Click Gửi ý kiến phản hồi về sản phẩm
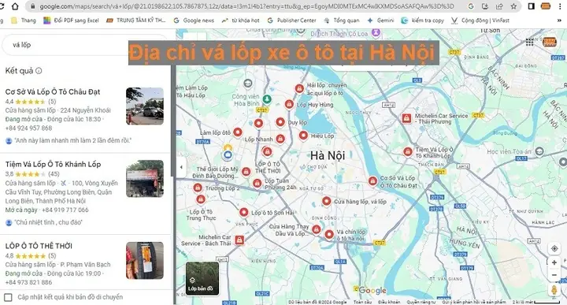Viewport: 567px width, 305px height. tap(474, 302)
